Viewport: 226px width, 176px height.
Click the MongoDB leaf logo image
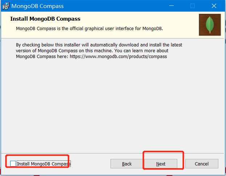pos(210,25)
